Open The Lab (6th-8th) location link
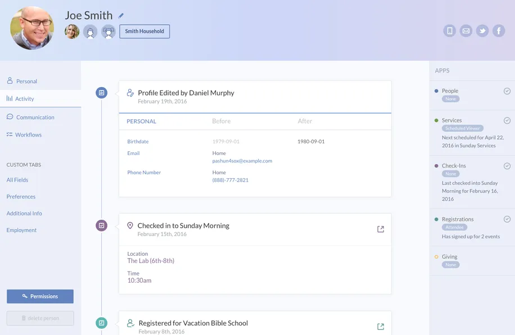515x335 pixels. coord(151,261)
